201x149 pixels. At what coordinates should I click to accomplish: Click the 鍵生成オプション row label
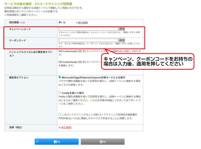pos(19,78)
